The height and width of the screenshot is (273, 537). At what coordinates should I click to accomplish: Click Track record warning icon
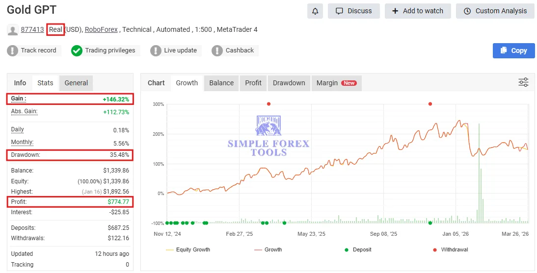13,50
